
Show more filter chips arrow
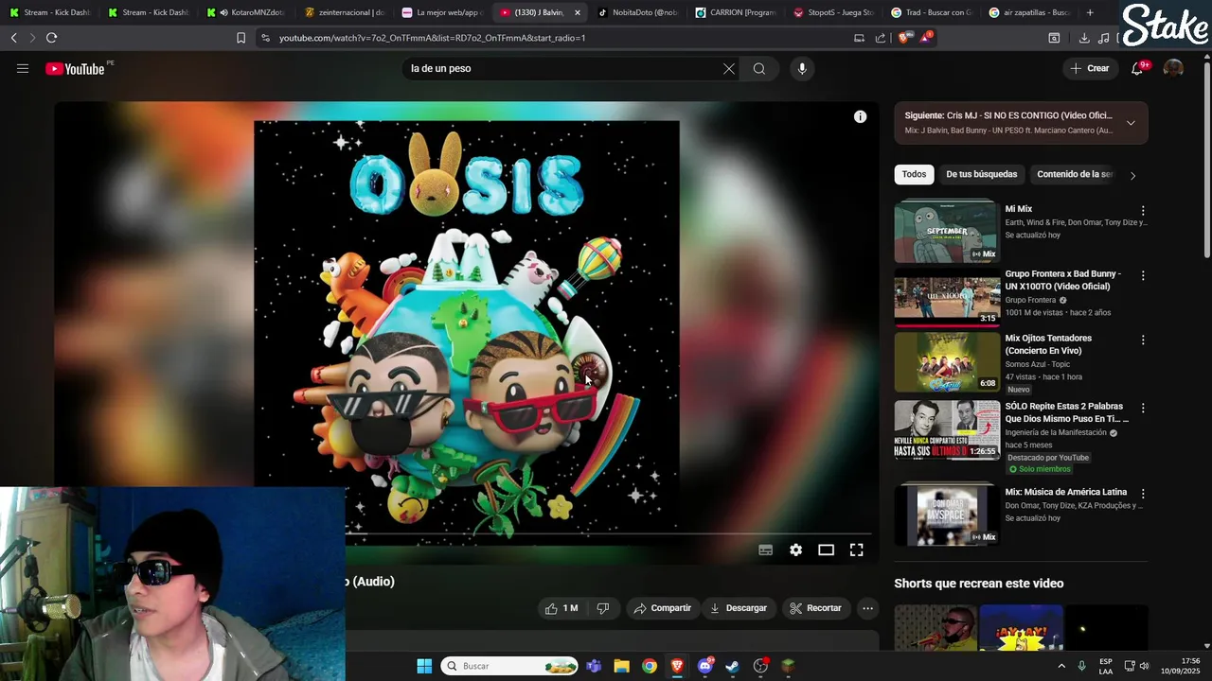click(1132, 175)
